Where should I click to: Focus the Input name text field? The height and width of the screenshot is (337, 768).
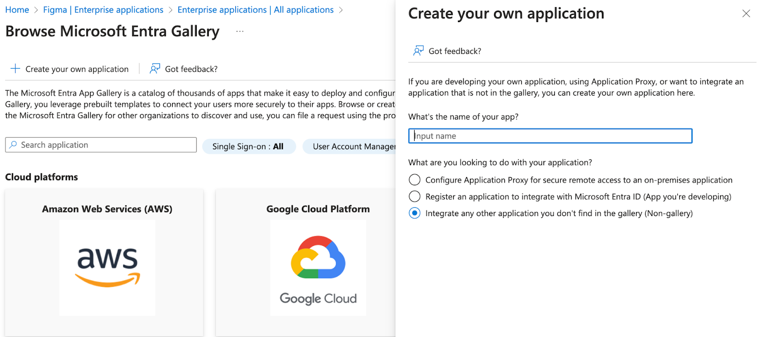pyautogui.click(x=550, y=136)
